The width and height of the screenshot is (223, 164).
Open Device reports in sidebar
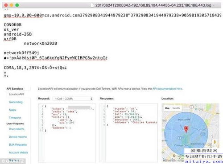tap(18, 137)
